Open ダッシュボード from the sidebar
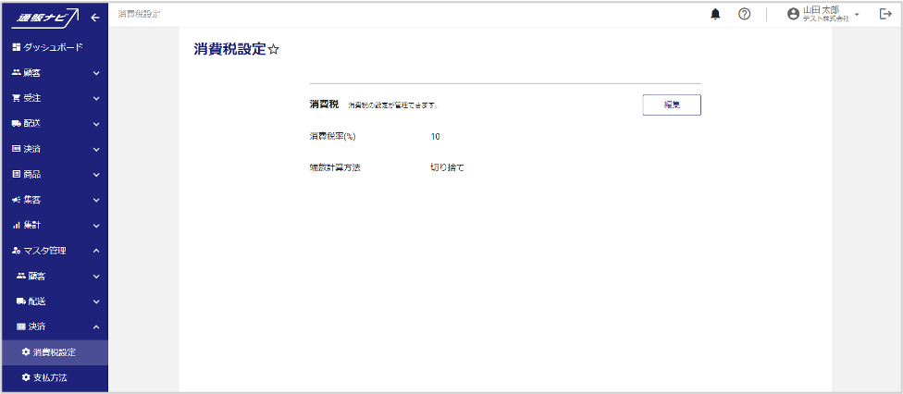 pyautogui.click(x=53, y=46)
